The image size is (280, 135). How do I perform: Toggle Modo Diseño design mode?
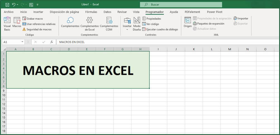tap(137, 23)
